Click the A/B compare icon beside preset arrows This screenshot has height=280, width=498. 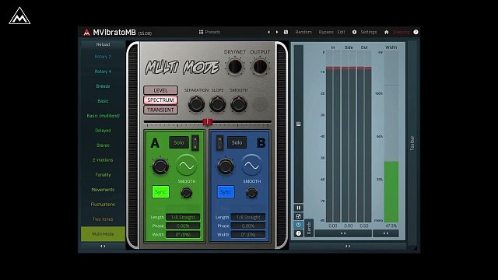point(286,32)
